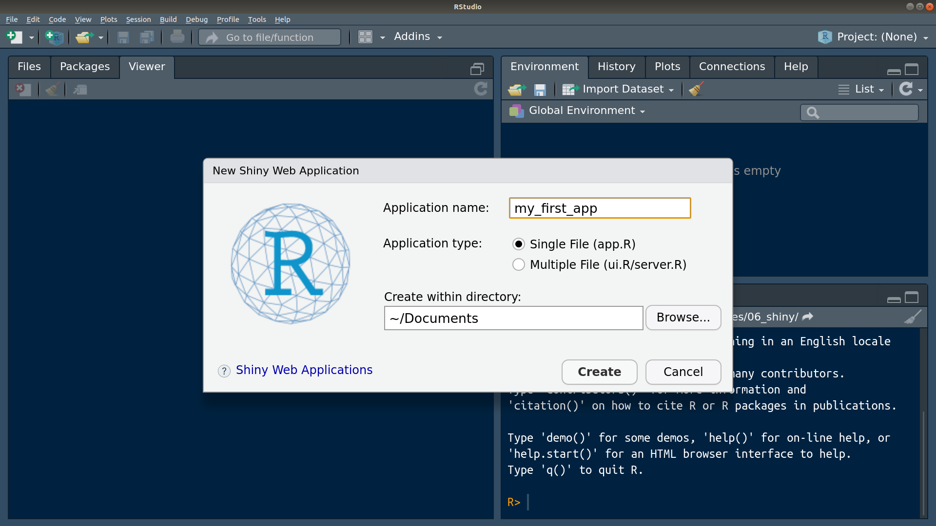Screen dimensions: 936x526
Task: Open the List view dropdown
Action: [861, 89]
